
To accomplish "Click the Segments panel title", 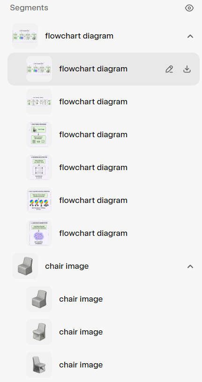I will [29, 8].
